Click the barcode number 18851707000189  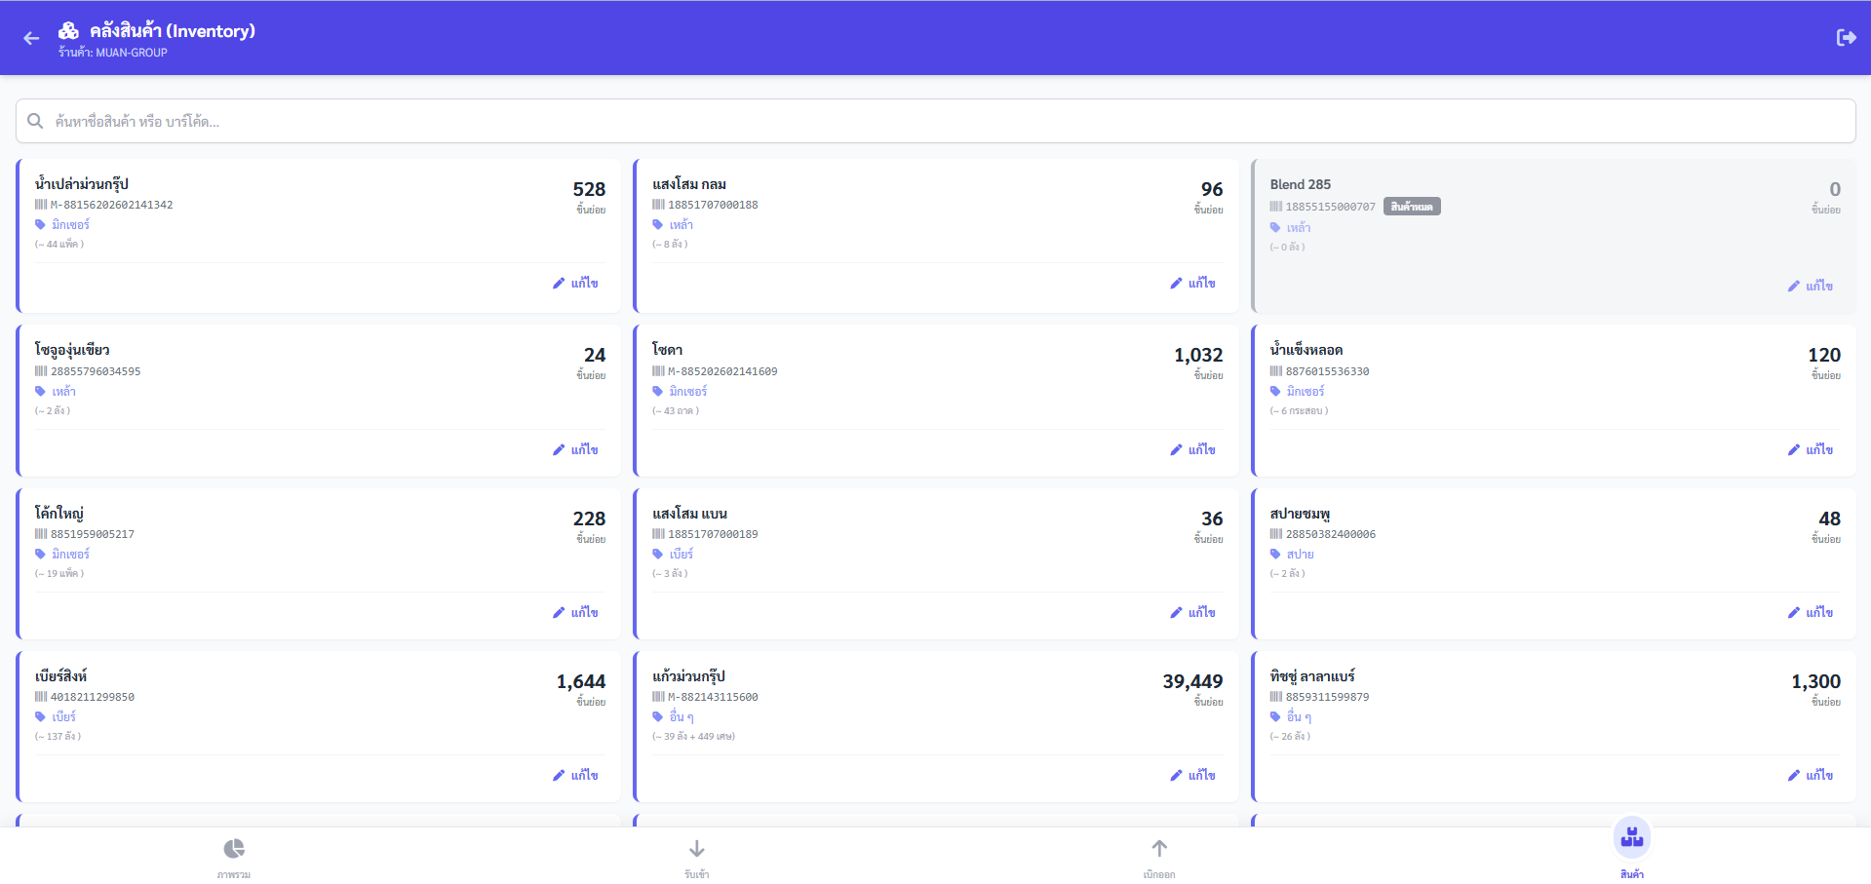[x=713, y=534]
